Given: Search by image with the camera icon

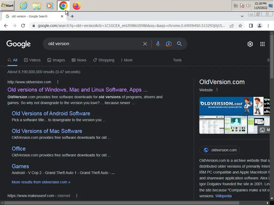Looking at the screenshot, I should click(x=169, y=44).
